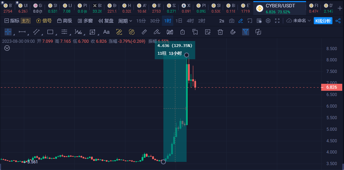The width and height of the screenshot is (344, 170).
Task: Select the 2时 timeframe button
Action: [202, 21]
